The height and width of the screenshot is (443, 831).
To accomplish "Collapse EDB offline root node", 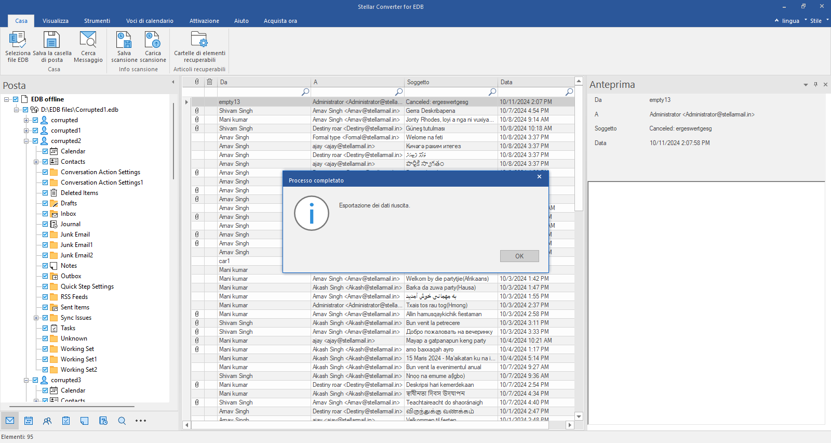I will (6, 99).
